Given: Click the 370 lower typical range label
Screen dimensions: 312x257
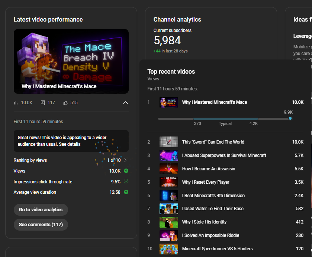Looking at the screenshot, I should 197,123.
